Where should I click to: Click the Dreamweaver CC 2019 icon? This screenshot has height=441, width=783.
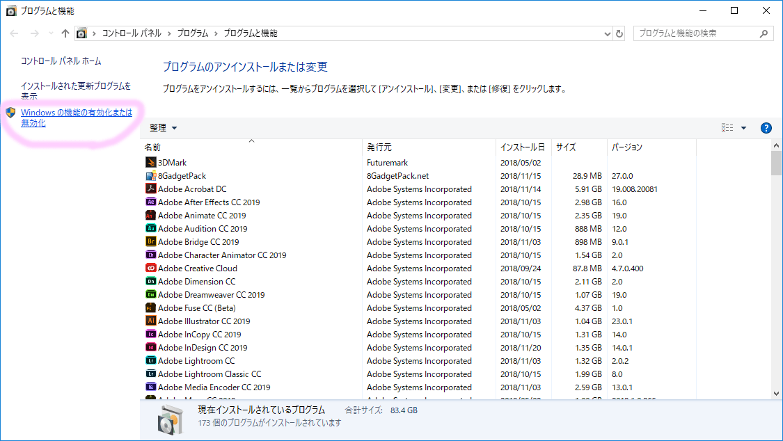coord(150,294)
